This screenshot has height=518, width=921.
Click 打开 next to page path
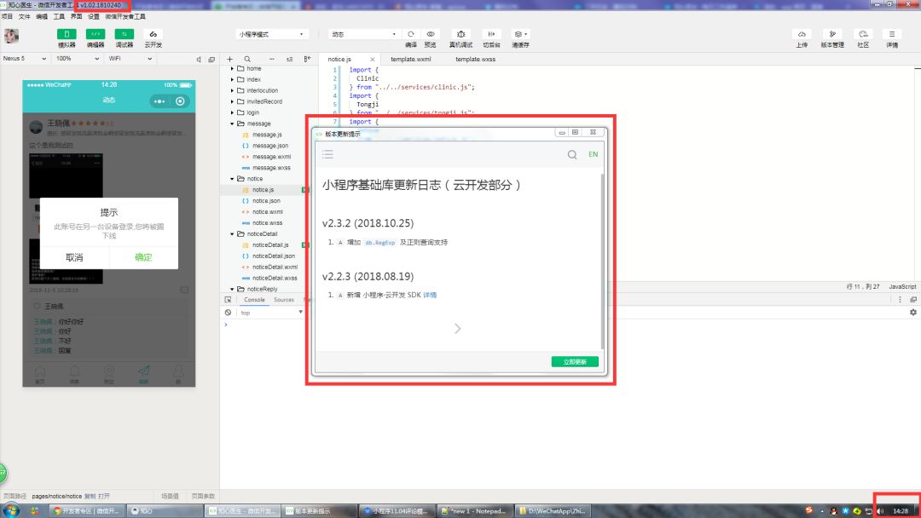pyautogui.click(x=104, y=497)
